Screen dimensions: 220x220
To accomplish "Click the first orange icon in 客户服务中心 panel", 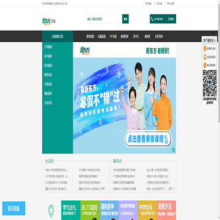I will coord(205,48).
